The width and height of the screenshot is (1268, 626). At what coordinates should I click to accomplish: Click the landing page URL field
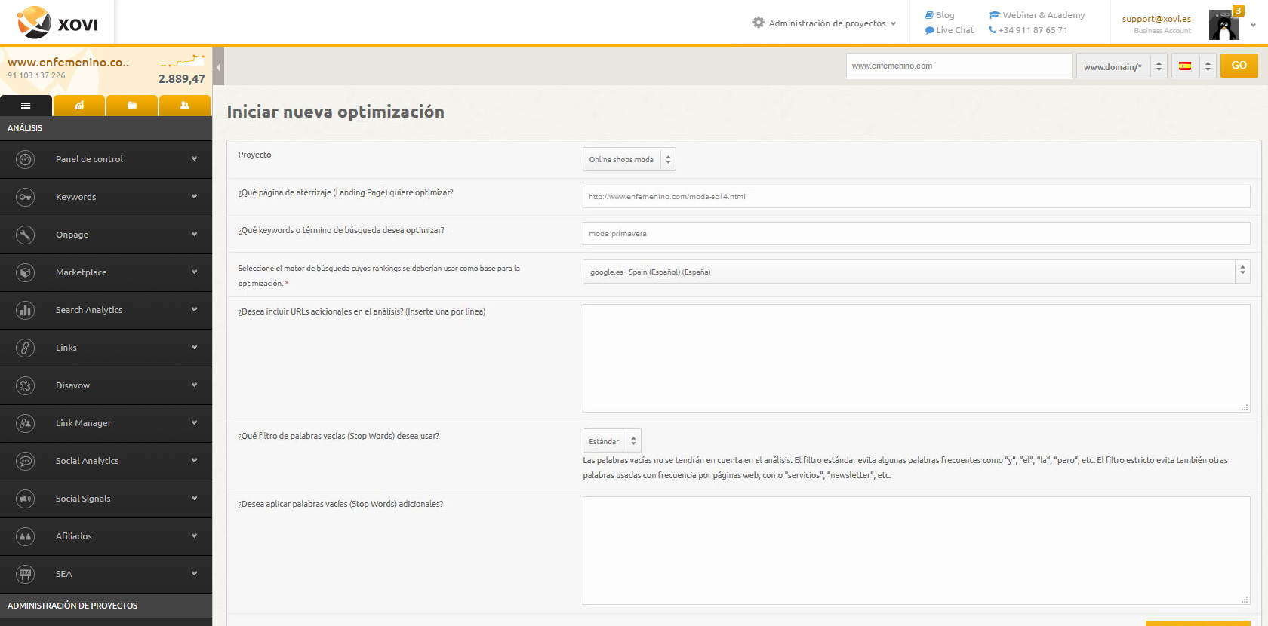click(916, 197)
